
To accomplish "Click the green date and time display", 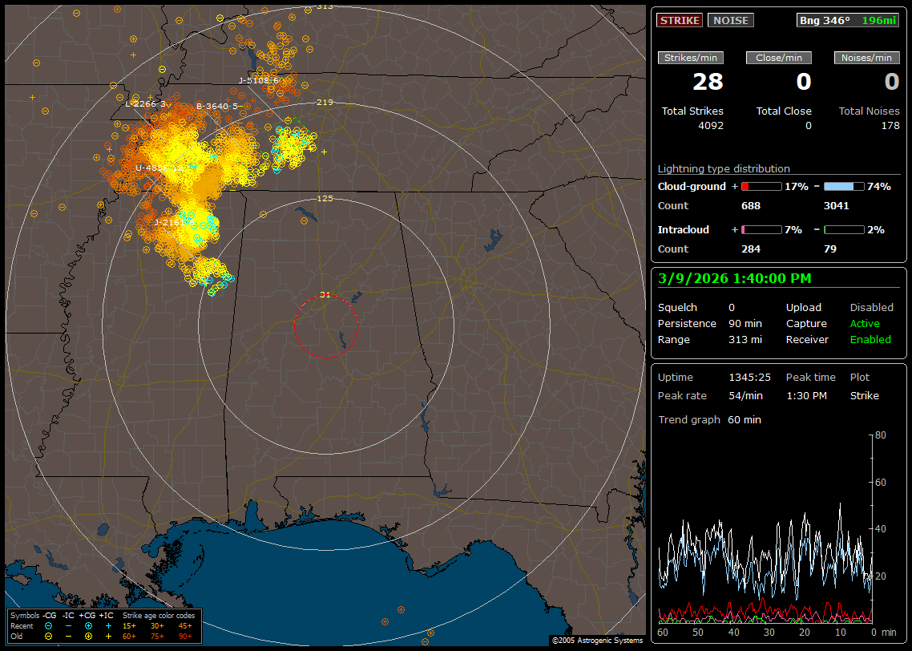I will [734, 279].
